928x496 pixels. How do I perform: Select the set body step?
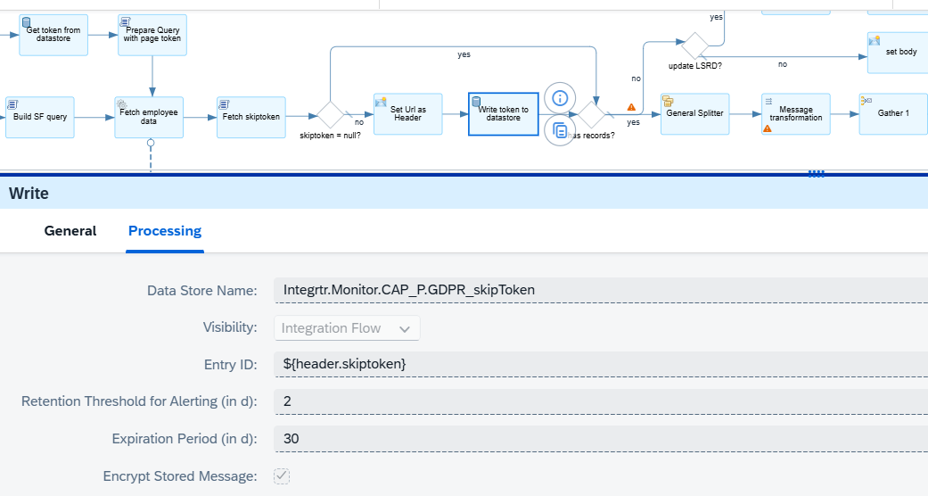pos(897,53)
